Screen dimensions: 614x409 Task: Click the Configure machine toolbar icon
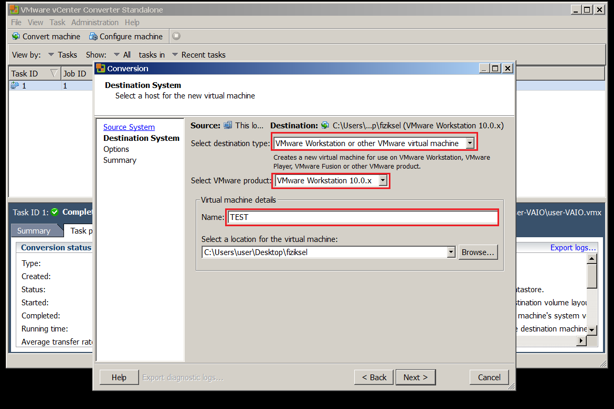[x=93, y=36]
